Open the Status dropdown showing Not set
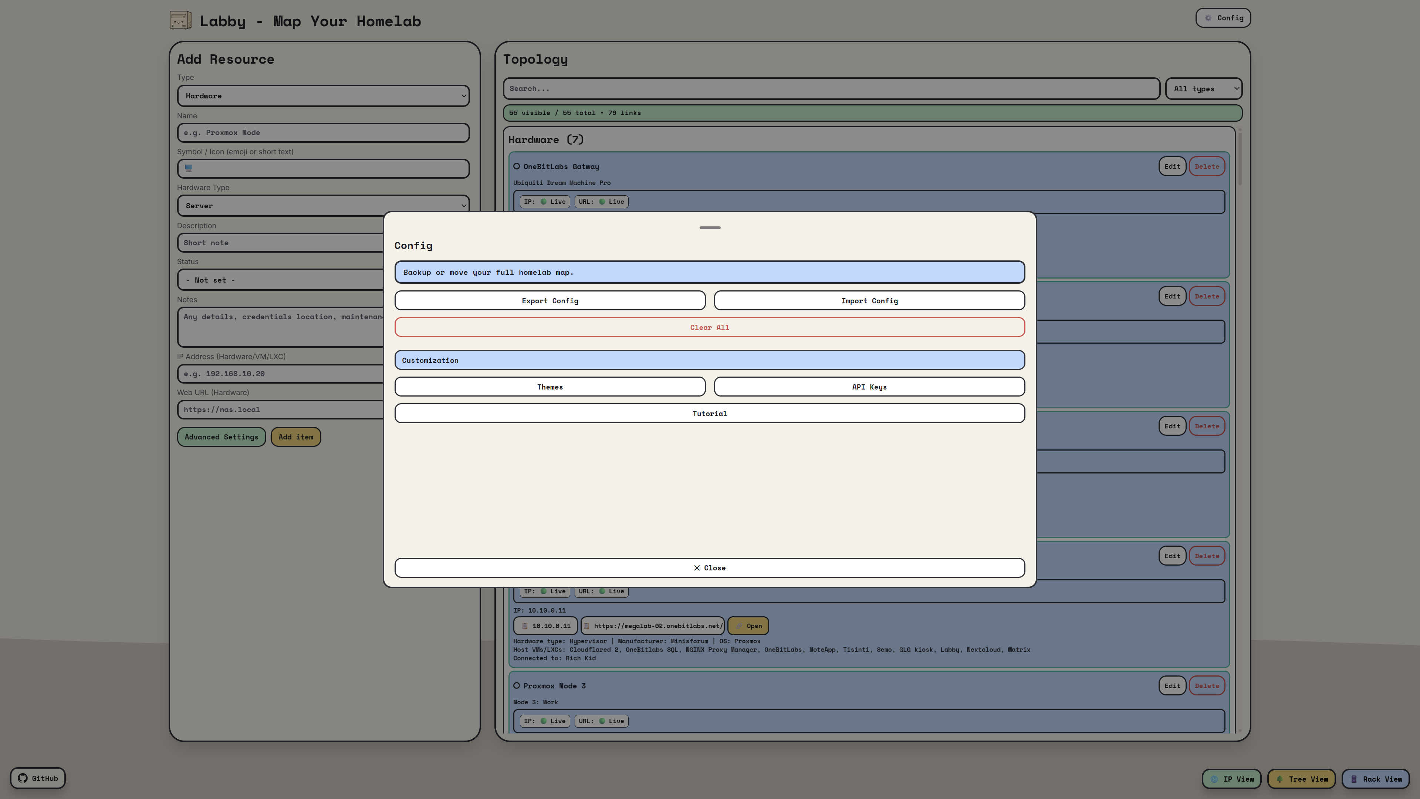The image size is (1420, 799). pos(280,280)
